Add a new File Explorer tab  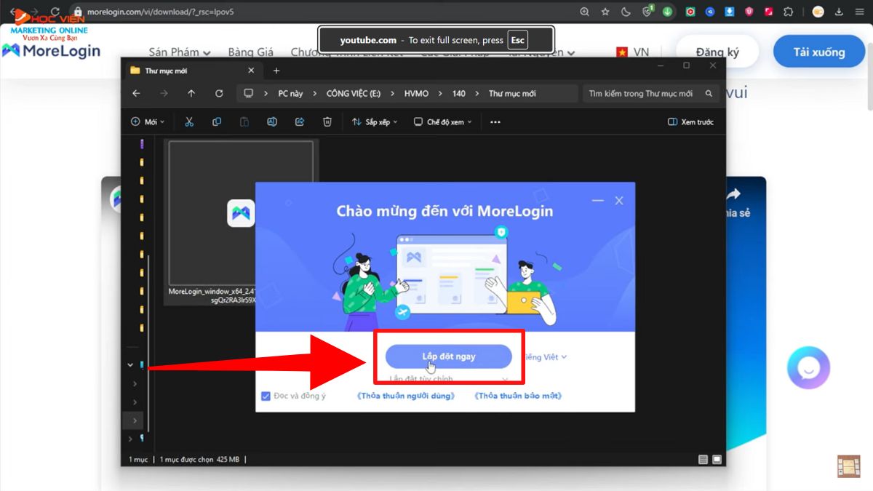(x=276, y=71)
